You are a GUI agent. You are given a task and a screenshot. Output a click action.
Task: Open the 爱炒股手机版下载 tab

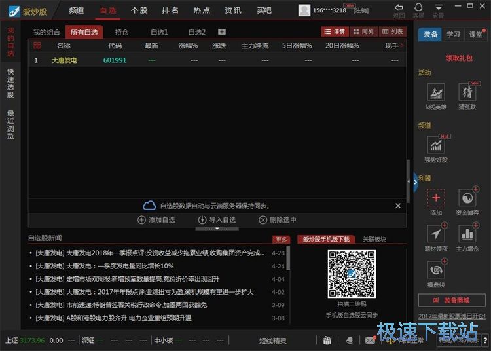(326, 239)
